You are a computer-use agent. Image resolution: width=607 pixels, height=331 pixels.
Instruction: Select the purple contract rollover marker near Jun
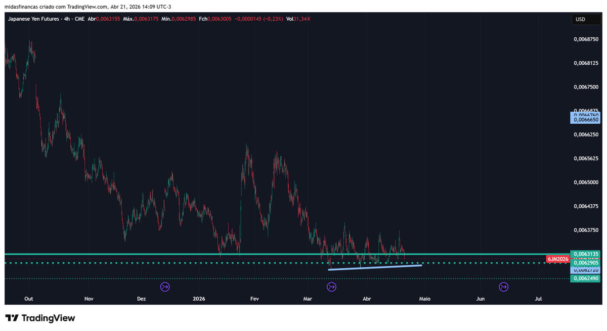(503, 287)
